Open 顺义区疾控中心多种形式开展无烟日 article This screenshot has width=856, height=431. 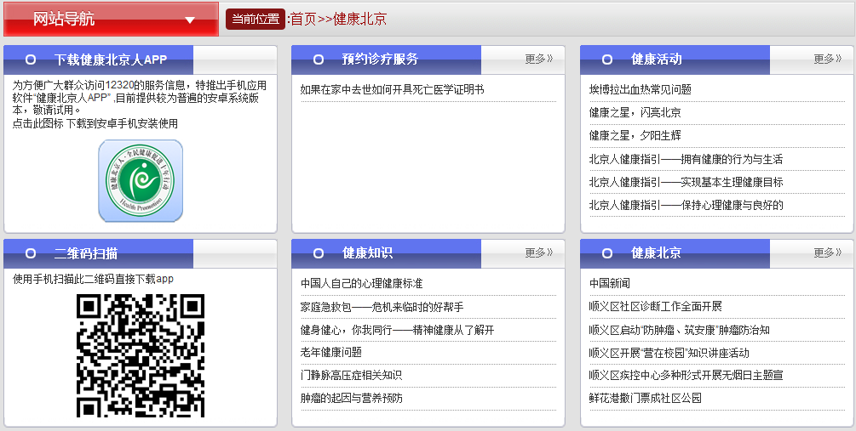[x=686, y=375]
